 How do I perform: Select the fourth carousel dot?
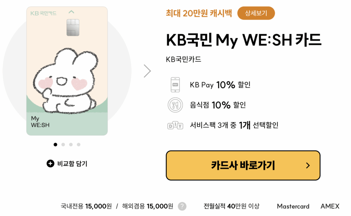[x=78, y=145]
